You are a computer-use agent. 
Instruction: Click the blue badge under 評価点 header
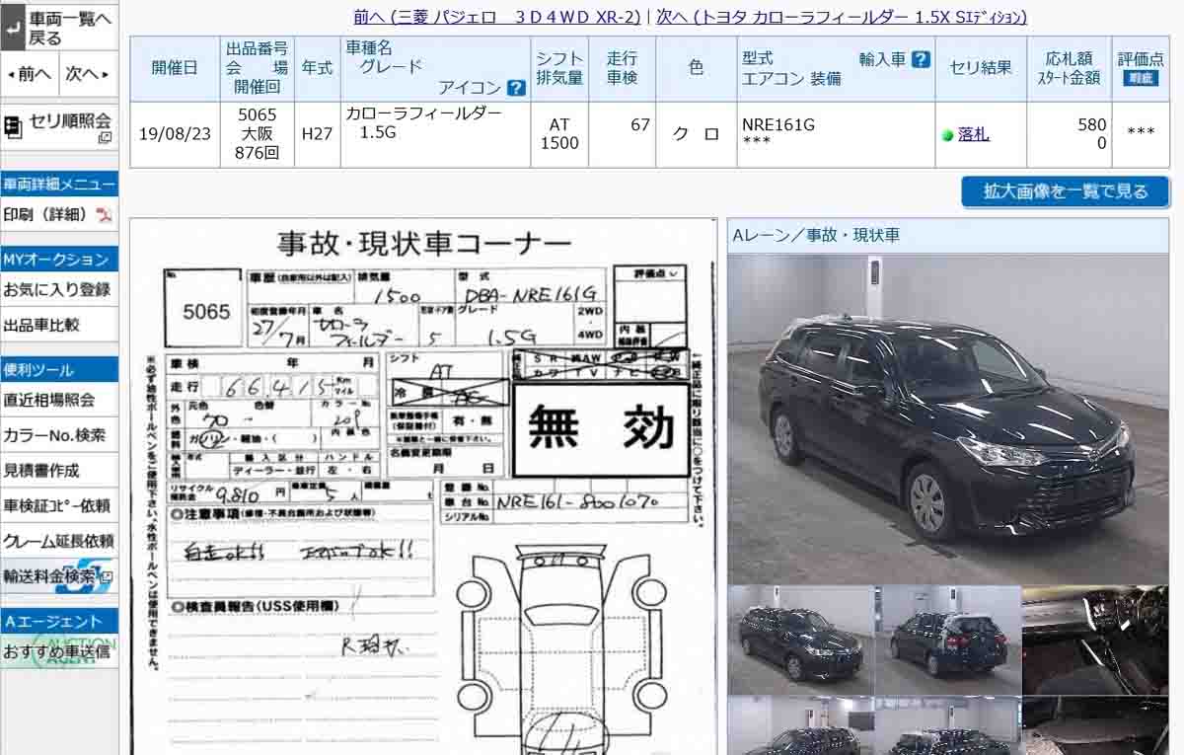click(x=1141, y=79)
